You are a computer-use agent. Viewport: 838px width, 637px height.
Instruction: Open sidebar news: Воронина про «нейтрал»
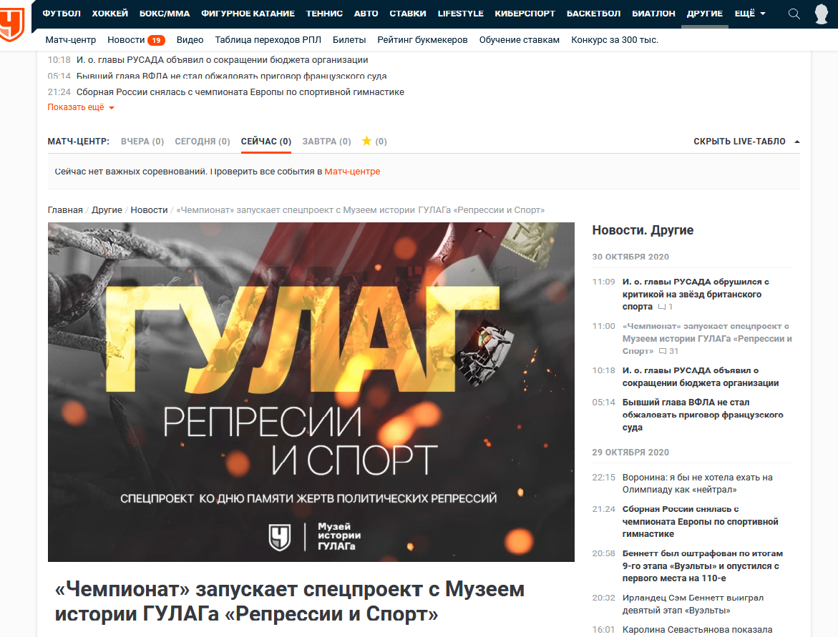pos(698,483)
